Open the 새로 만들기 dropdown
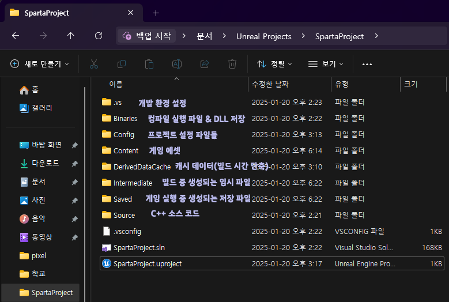This screenshot has height=302, width=449. (x=40, y=64)
